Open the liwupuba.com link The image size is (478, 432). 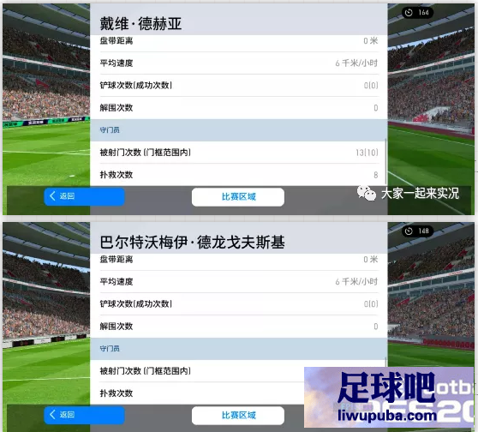click(387, 415)
